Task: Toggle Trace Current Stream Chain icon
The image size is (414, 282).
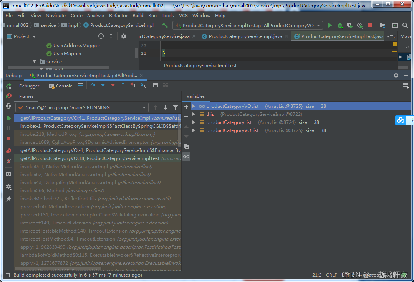Action: click(166, 85)
